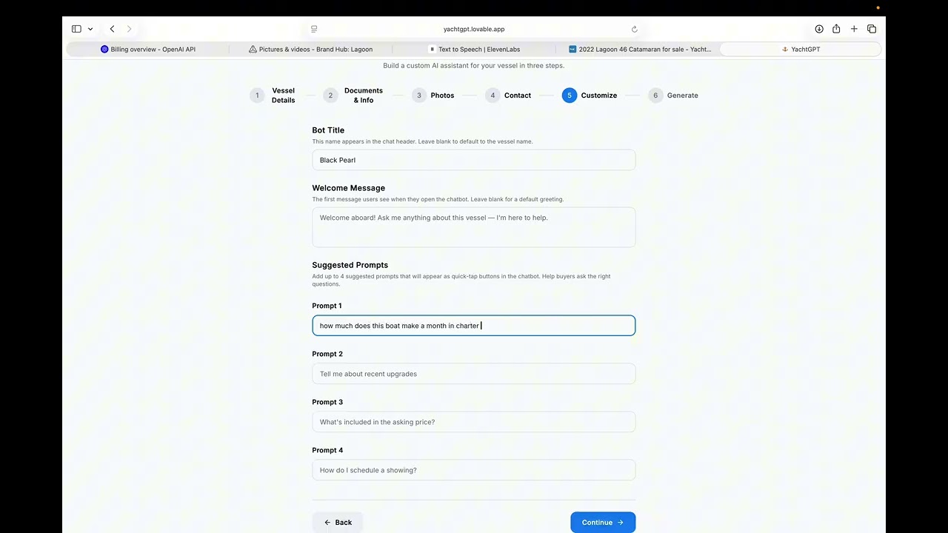This screenshot has height=533, width=948.
Task: Go back with the browser back arrow
Action: [x=112, y=29]
